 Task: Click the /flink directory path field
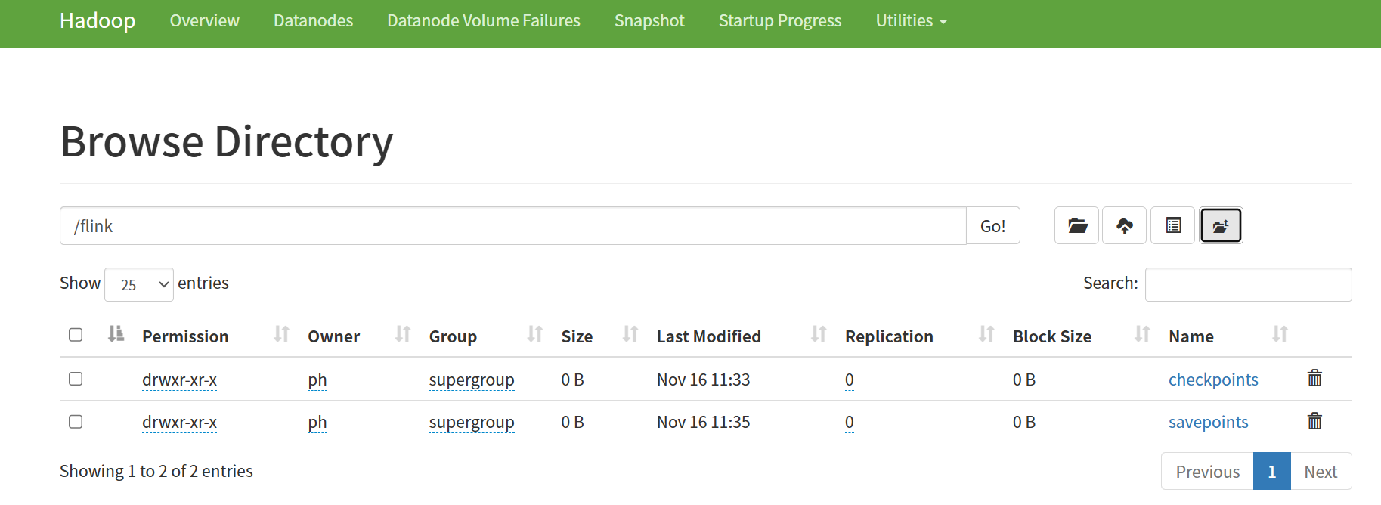tap(512, 226)
